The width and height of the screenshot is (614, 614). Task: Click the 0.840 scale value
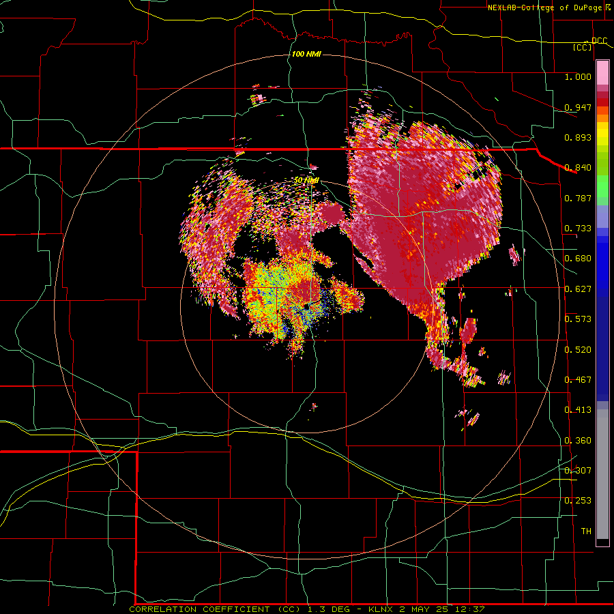tap(578, 168)
